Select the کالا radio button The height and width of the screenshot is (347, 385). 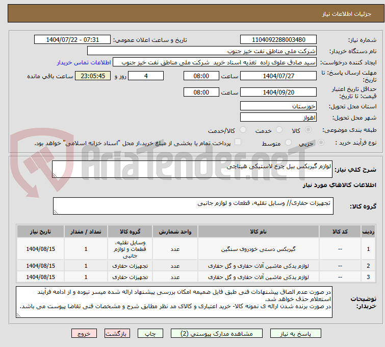tap(308, 130)
